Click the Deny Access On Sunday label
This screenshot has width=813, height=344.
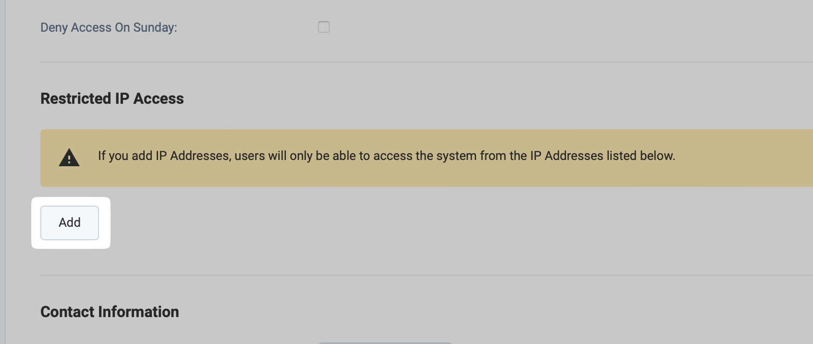tap(109, 27)
